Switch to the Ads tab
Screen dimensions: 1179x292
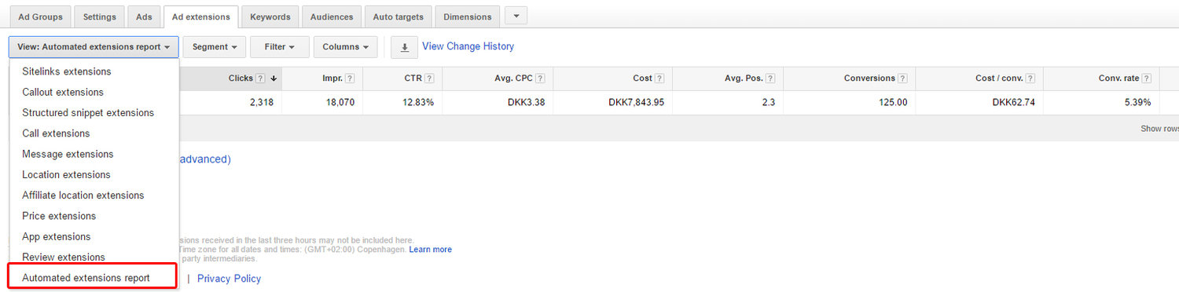coord(144,16)
